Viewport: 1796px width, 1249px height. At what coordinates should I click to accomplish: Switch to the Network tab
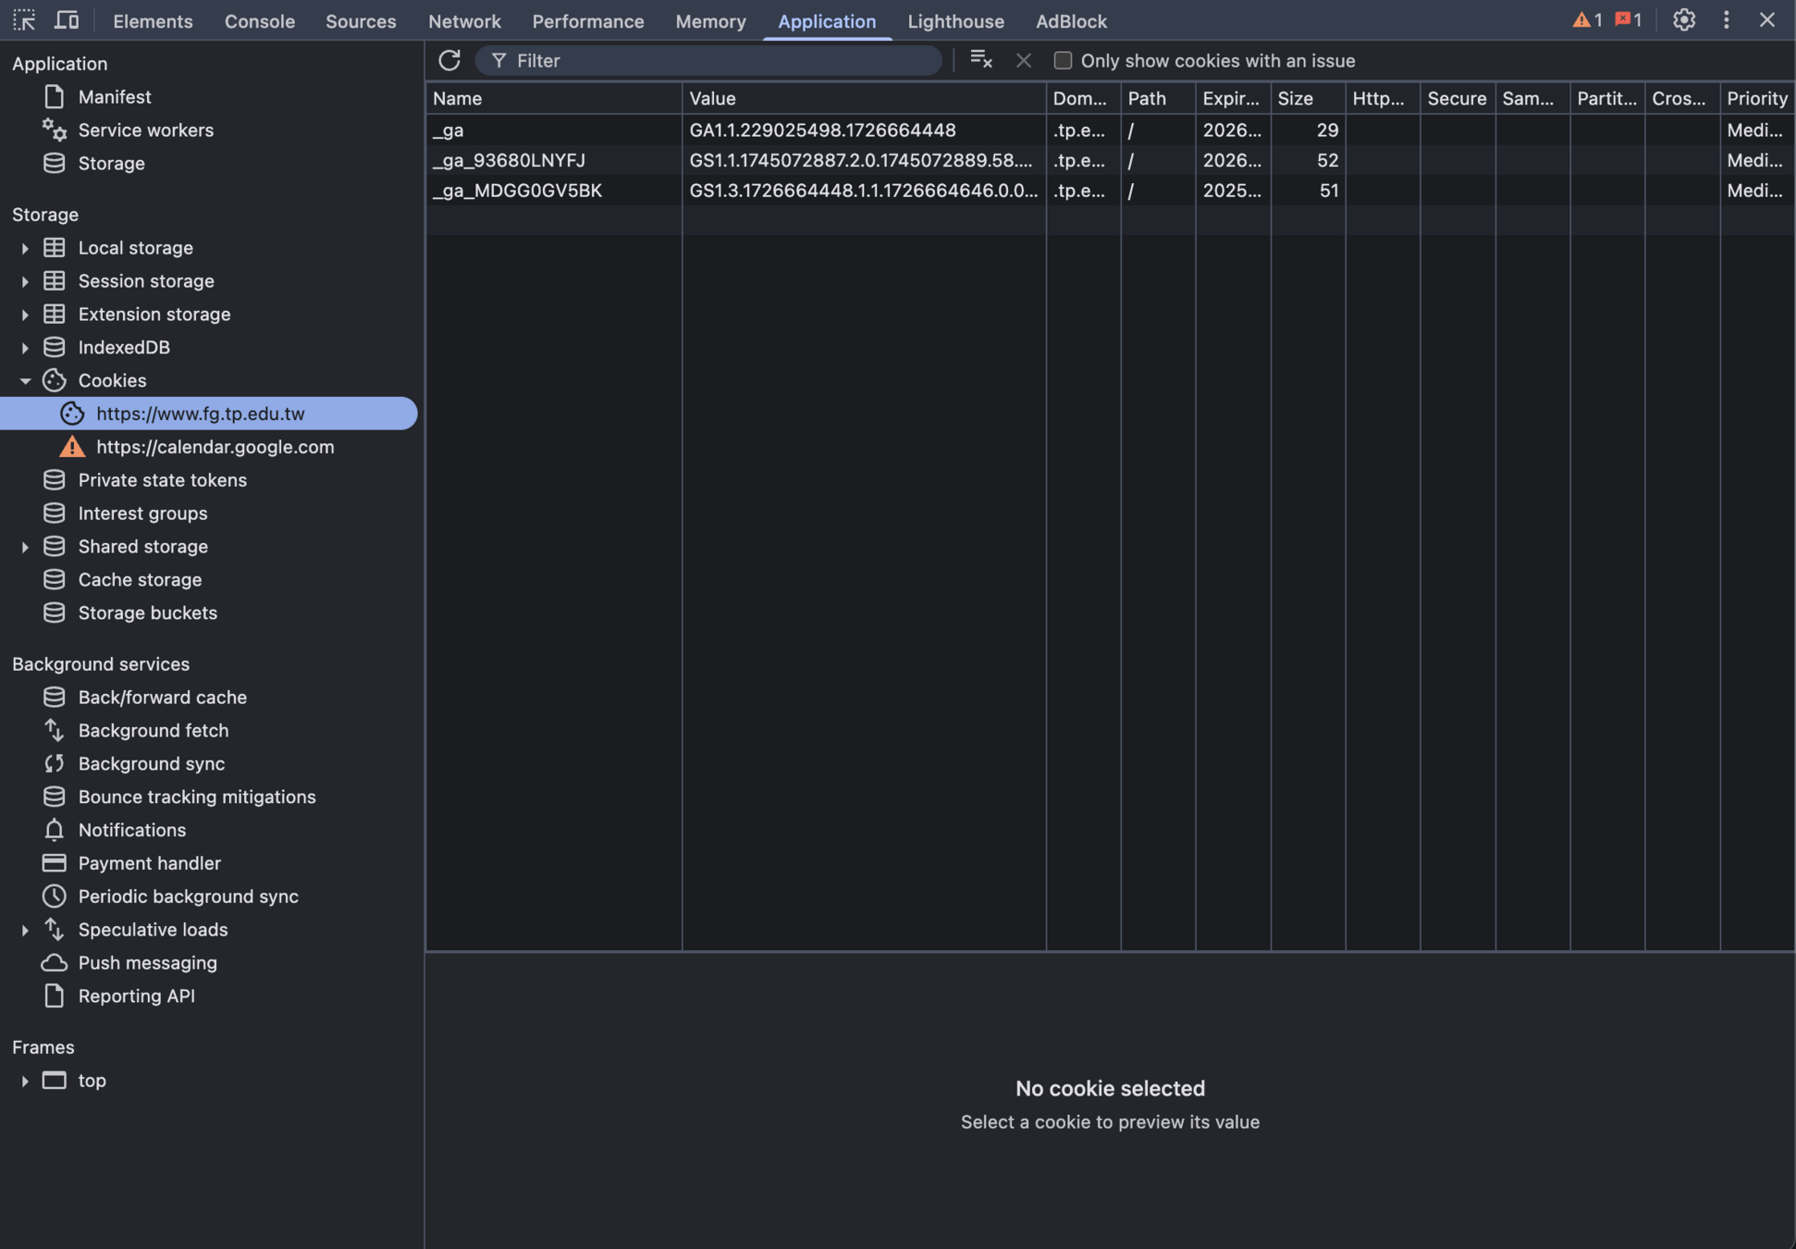464,20
